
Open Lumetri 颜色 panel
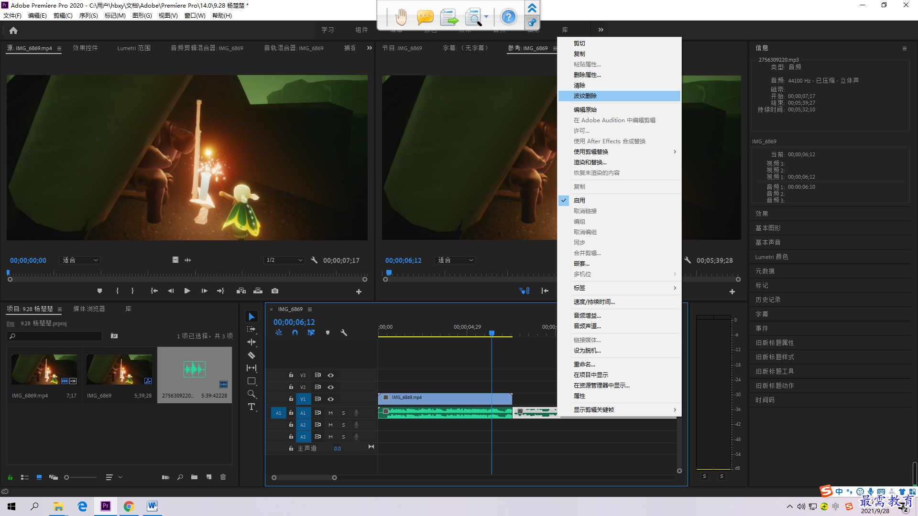[x=772, y=257]
